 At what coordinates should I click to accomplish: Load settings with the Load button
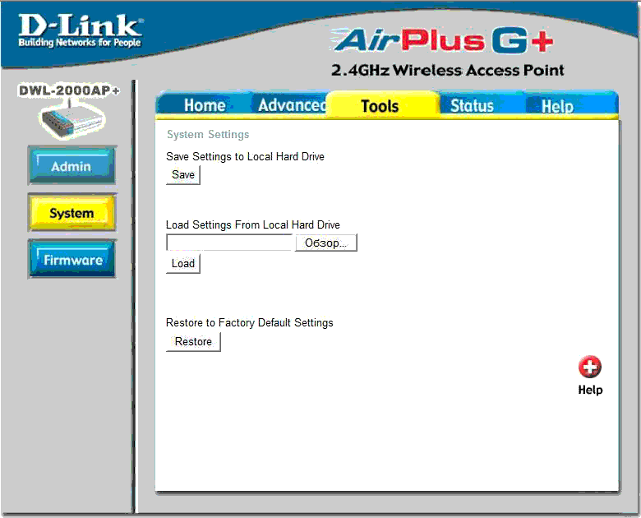tap(183, 263)
